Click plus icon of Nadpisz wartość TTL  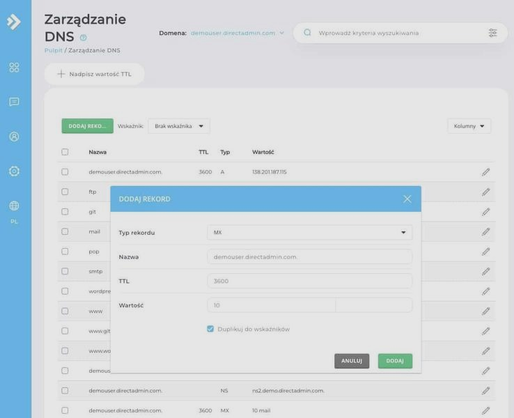pyautogui.click(x=61, y=74)
